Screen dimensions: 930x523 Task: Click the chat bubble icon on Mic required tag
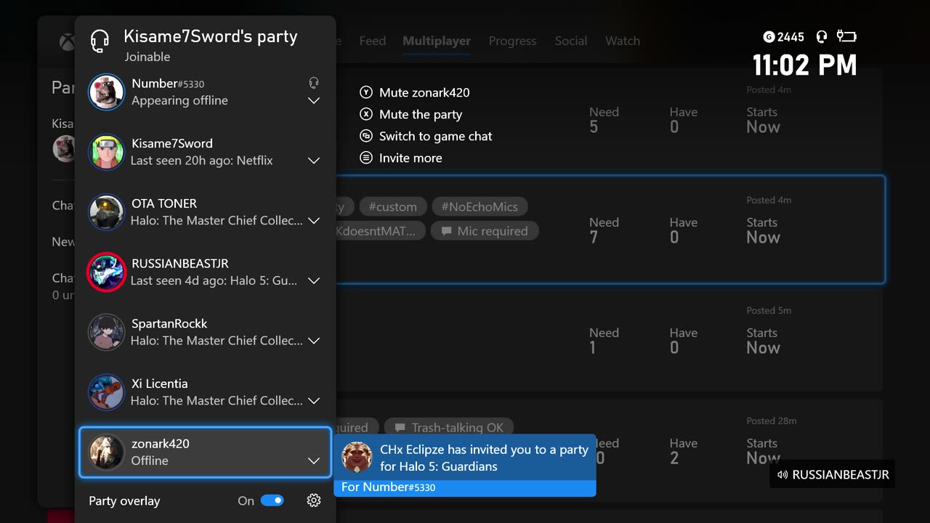(x=446, y=231)
